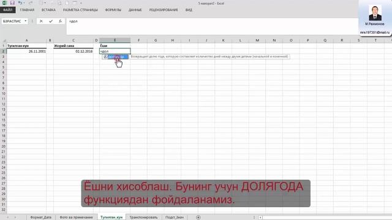Open the ФОРМУЛЫ ribbon tab
Viewport: 392px width, 220px height.
[x=113, y=10]
